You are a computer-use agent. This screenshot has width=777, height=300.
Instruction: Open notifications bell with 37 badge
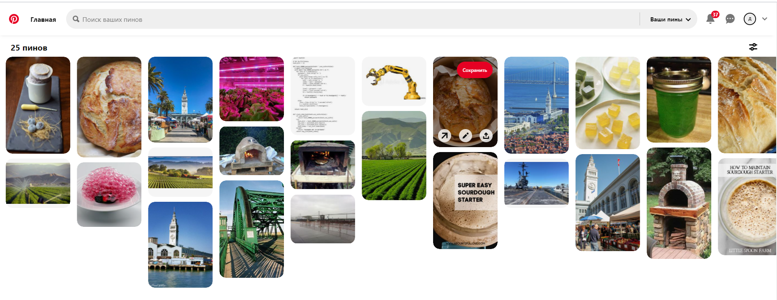pyautogui.click(x=710, y=19)
